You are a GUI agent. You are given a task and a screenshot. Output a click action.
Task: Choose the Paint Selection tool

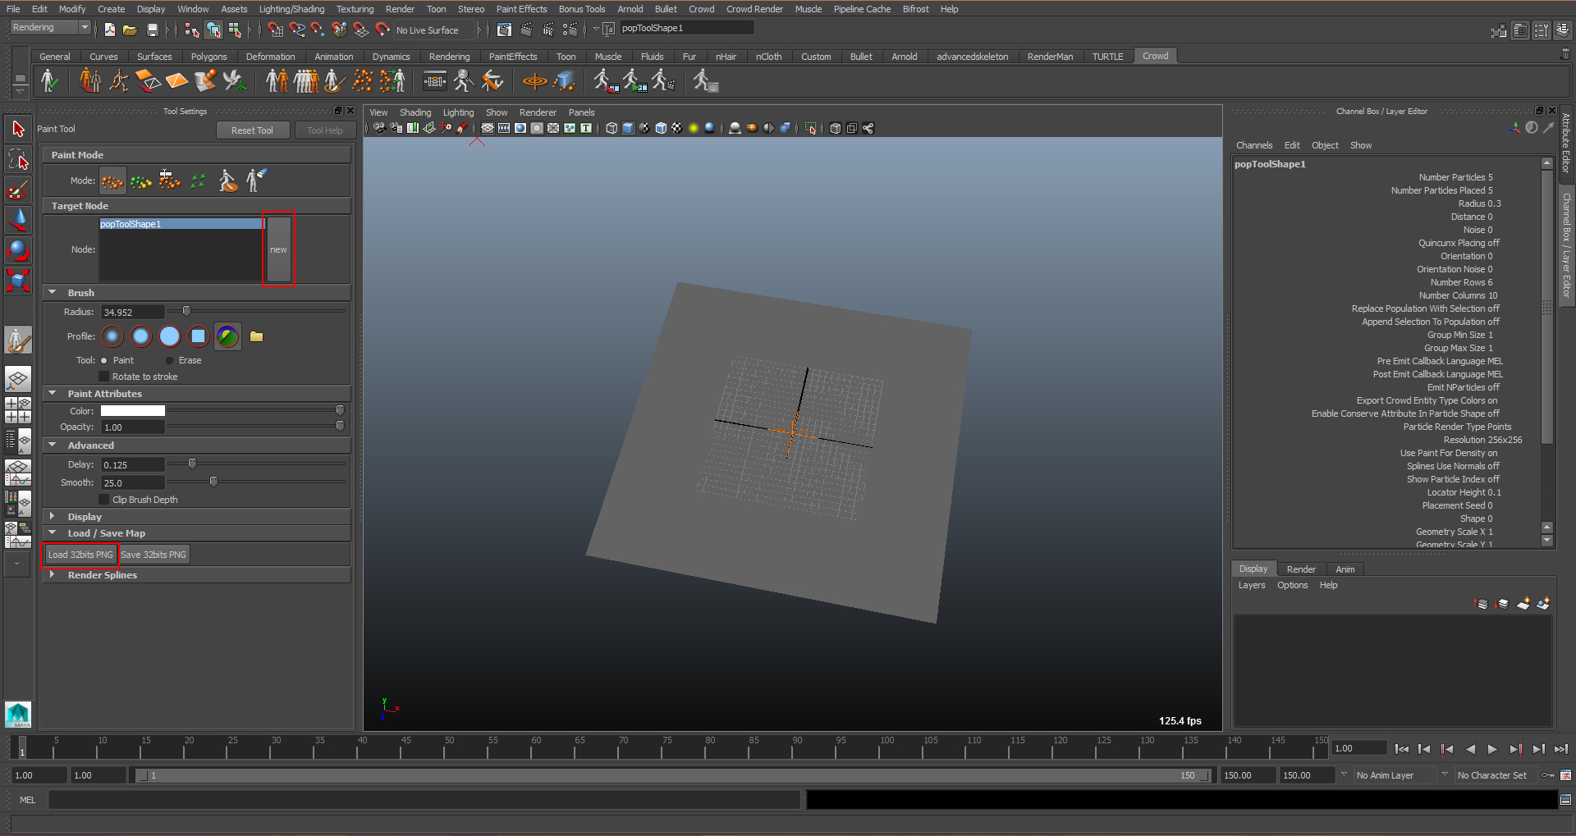click(18, 190)
